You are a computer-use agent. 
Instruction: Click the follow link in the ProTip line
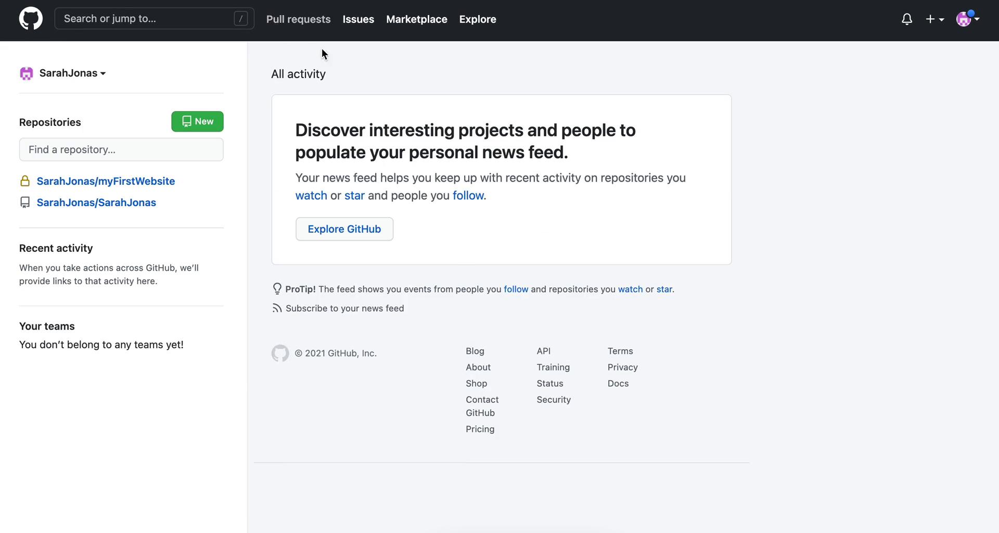click(x=516, y=289)
